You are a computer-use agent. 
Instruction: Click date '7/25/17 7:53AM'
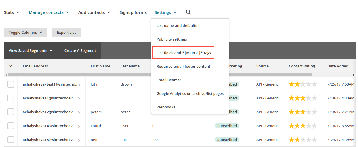pyautogui.click(x=341, y=84)
